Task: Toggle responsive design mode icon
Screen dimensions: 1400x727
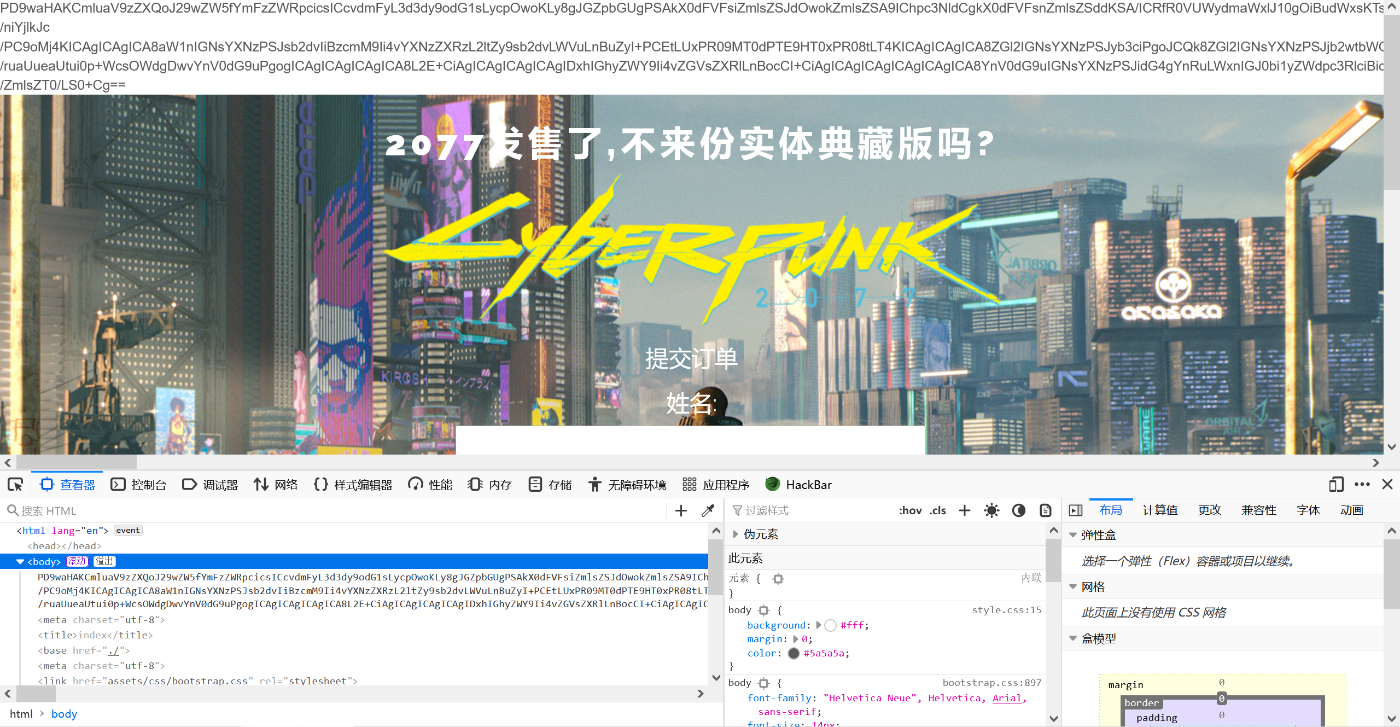Action: [1336, 485]
